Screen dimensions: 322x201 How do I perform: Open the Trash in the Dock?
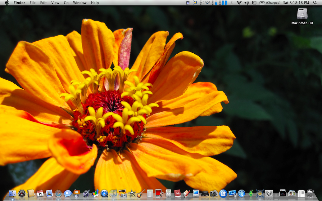pos(310,194)
